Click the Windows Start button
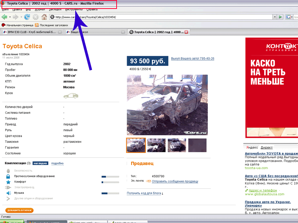This screenshot has height=223, width=298. tap(12, 222)
